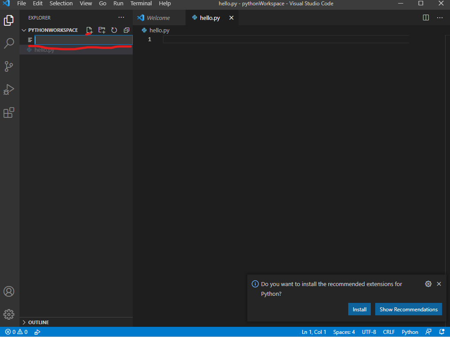Click the New File icon in Explorer
This screenshot has width=450, height=337.
[89, 30]
